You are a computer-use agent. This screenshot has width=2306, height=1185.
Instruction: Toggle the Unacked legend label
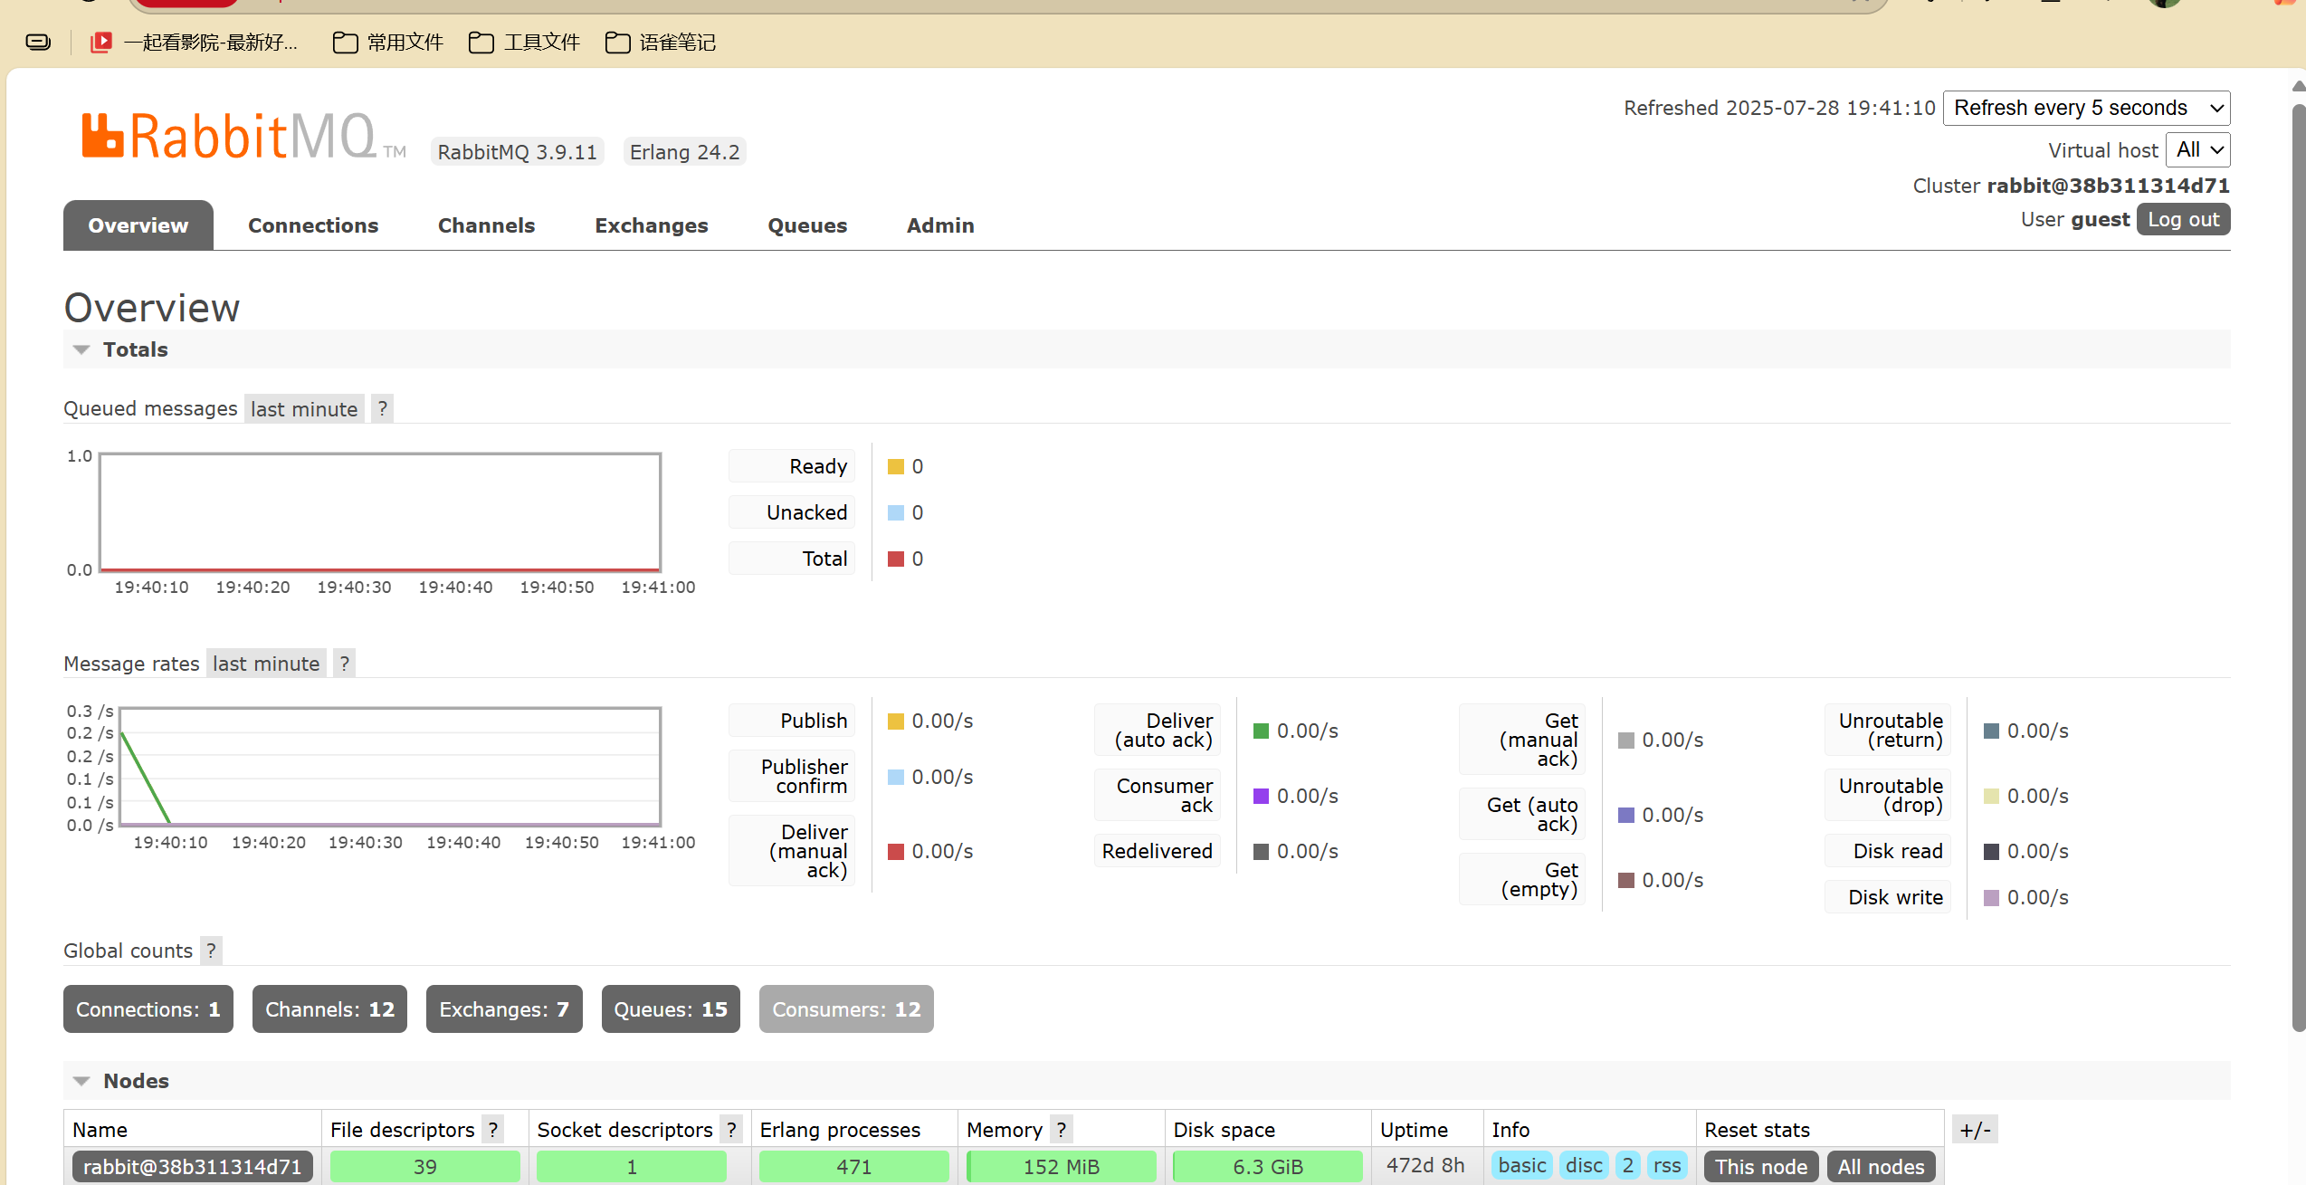coord(792,512)
